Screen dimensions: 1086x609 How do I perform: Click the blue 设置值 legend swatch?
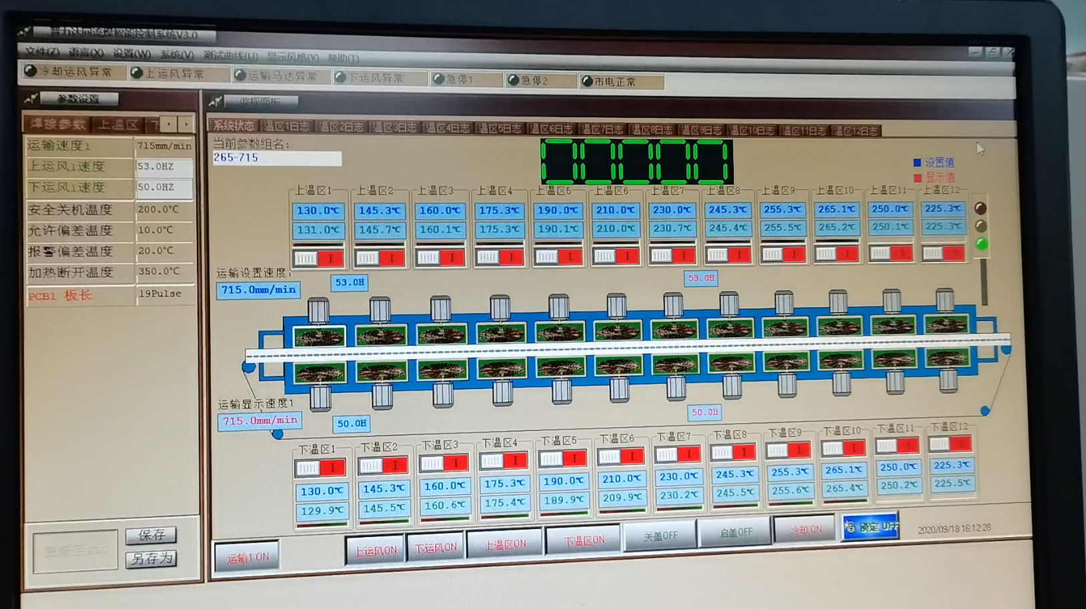tap(917, 163)
